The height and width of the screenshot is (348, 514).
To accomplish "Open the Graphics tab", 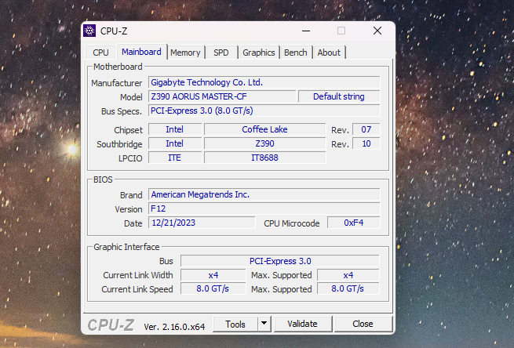I will [x=259, y=53].
